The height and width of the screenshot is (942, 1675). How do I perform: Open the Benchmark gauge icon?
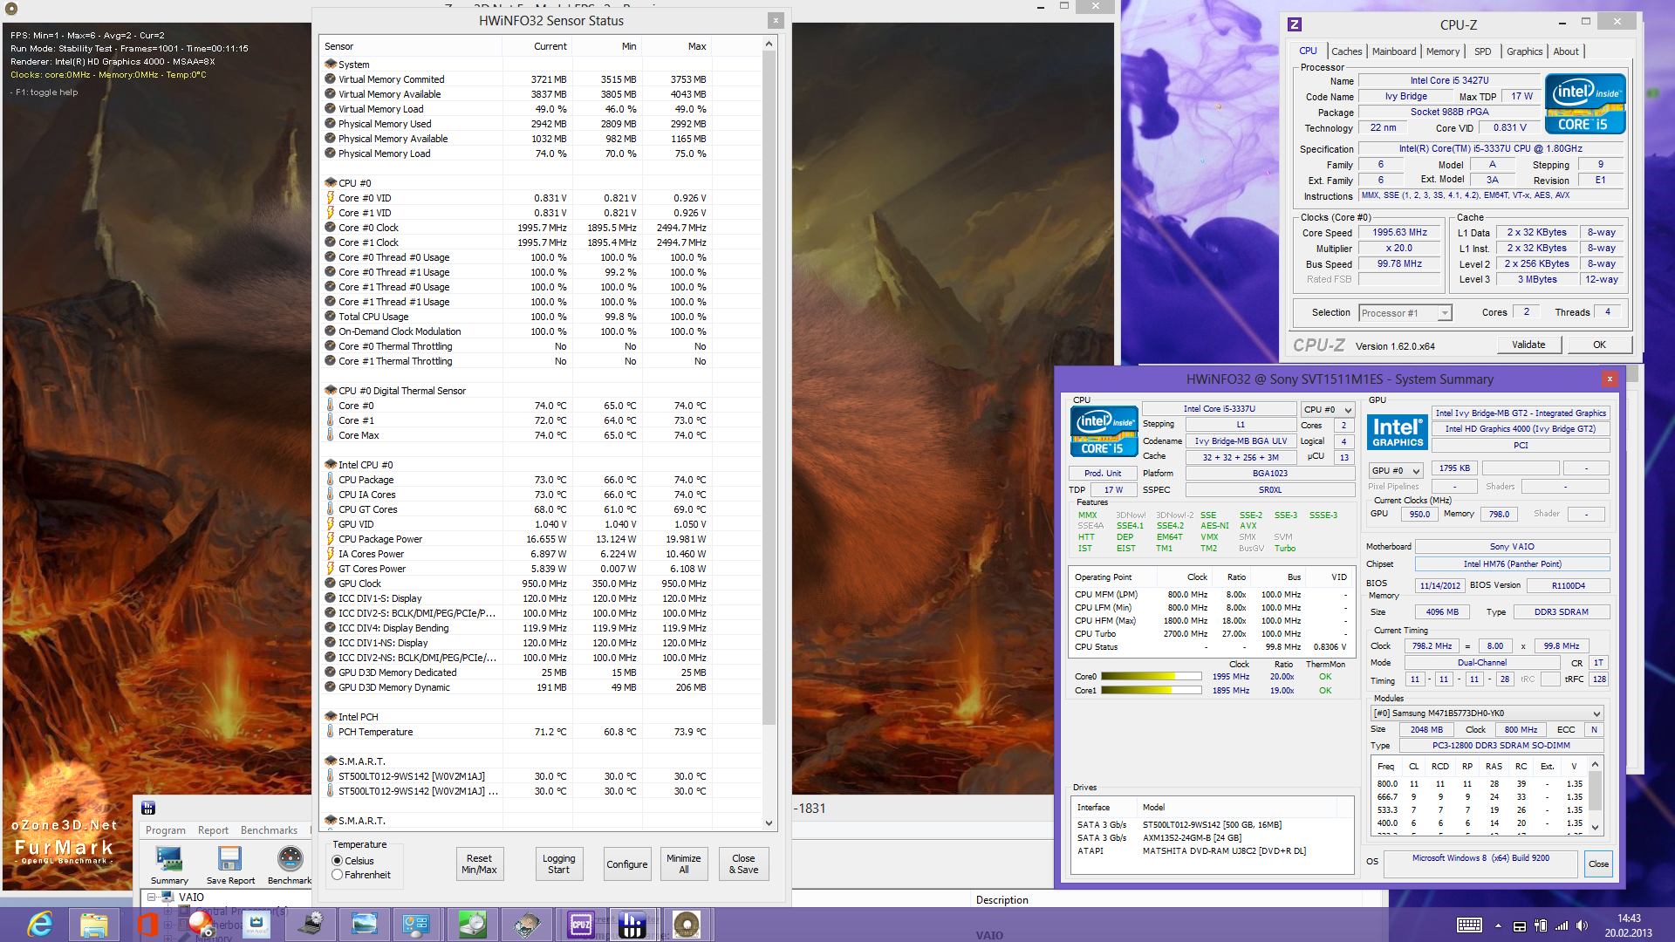(290, 860)
